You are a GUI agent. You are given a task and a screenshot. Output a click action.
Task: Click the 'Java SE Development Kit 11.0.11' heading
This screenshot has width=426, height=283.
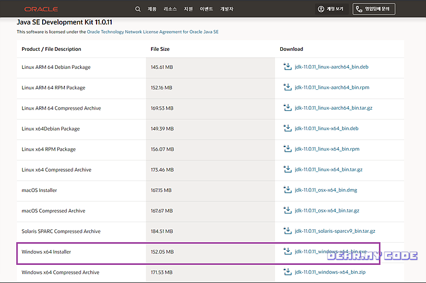tap(64, 22)
